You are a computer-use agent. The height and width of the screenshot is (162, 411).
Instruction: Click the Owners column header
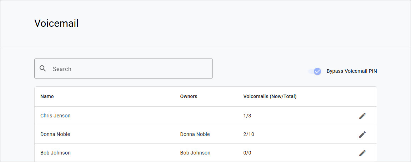(189, 96)
